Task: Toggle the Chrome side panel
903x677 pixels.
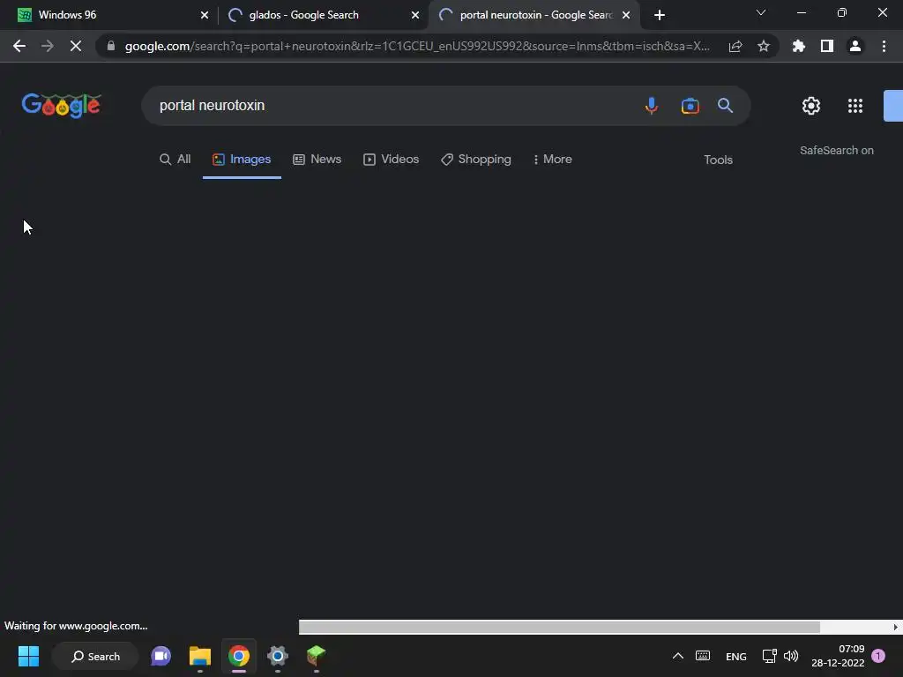Action: (x=827, y=46)
